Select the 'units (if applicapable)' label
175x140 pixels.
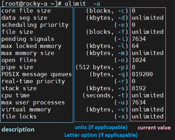pyautogui.click(x=101, y=127)
